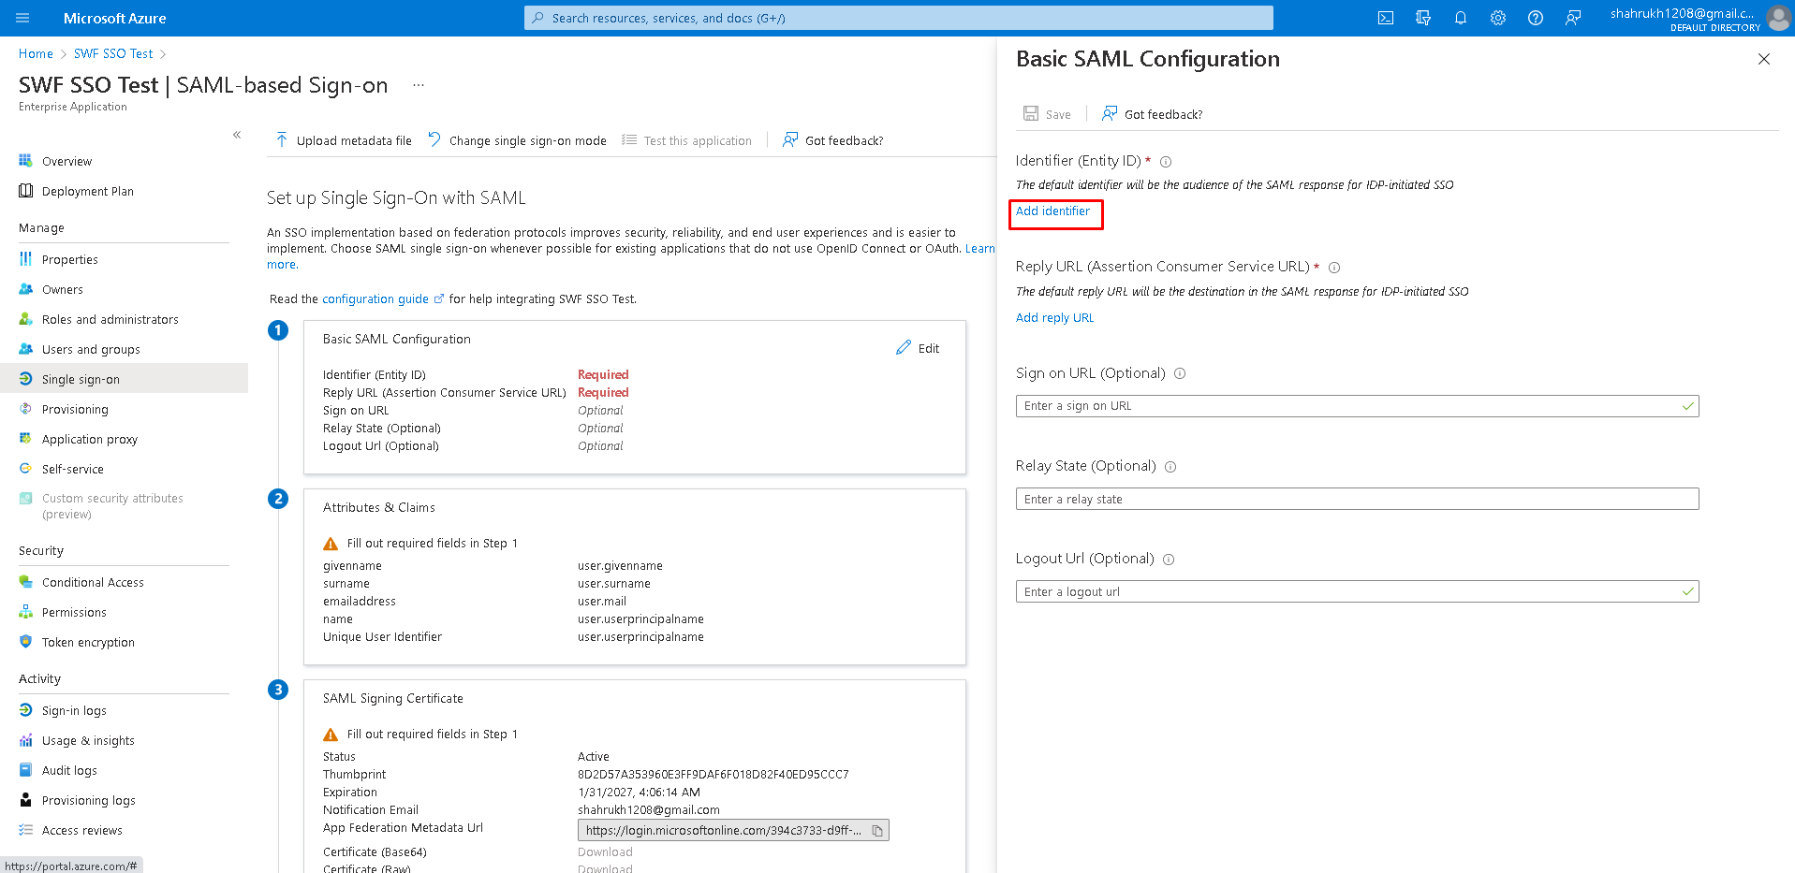Viewport: 1795px width, 873px height.
Task: Click the Save button in SAML panel
Action: [x=1047, y=114]
